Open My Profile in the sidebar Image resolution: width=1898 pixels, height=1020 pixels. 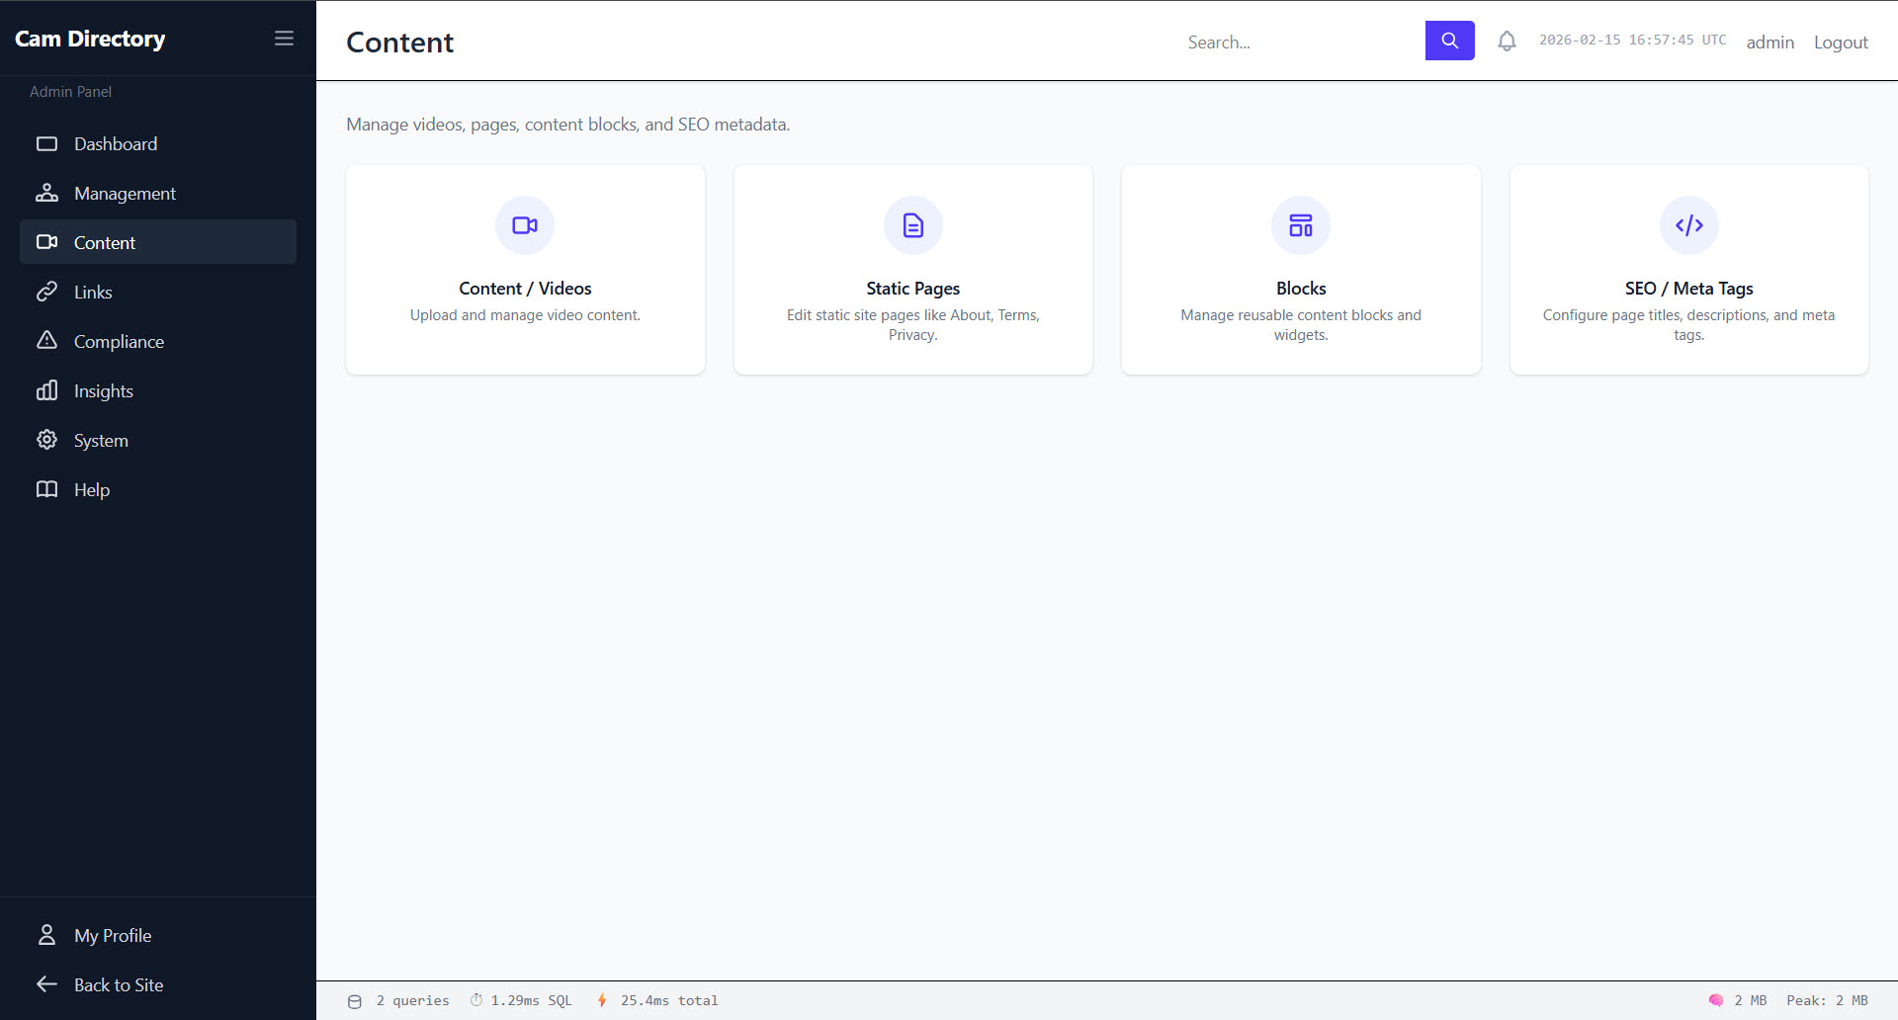(112, 936)
